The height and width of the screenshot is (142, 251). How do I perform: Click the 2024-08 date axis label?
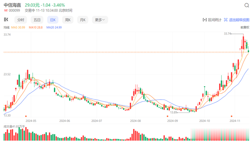pos(135,121)
